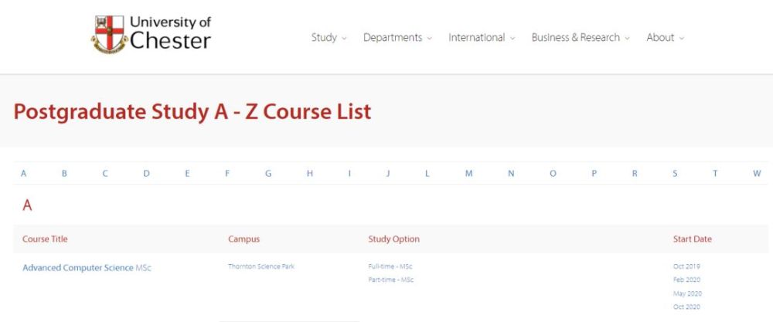Click the Thornton Science Park campus link

tap(261, 266)
